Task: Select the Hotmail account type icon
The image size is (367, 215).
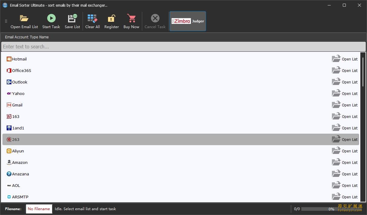Action: point(9,59)
